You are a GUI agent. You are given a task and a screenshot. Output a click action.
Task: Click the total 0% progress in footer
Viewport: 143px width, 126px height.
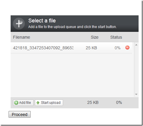click(x=119, y=102)
